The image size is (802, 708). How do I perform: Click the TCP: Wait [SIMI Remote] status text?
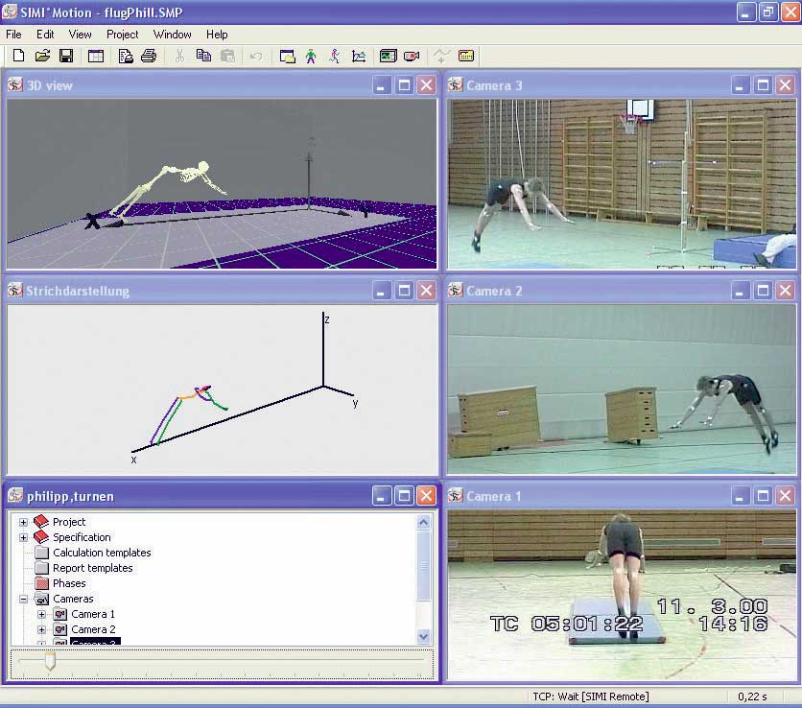591,696
